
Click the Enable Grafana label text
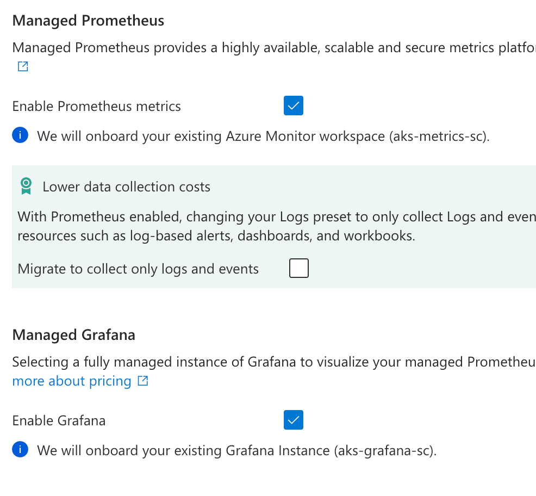click(x=59, y=420)
